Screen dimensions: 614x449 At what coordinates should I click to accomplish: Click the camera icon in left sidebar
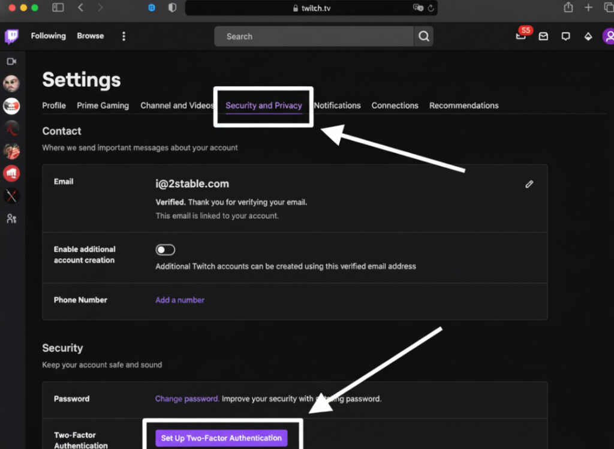click(11, 61)
